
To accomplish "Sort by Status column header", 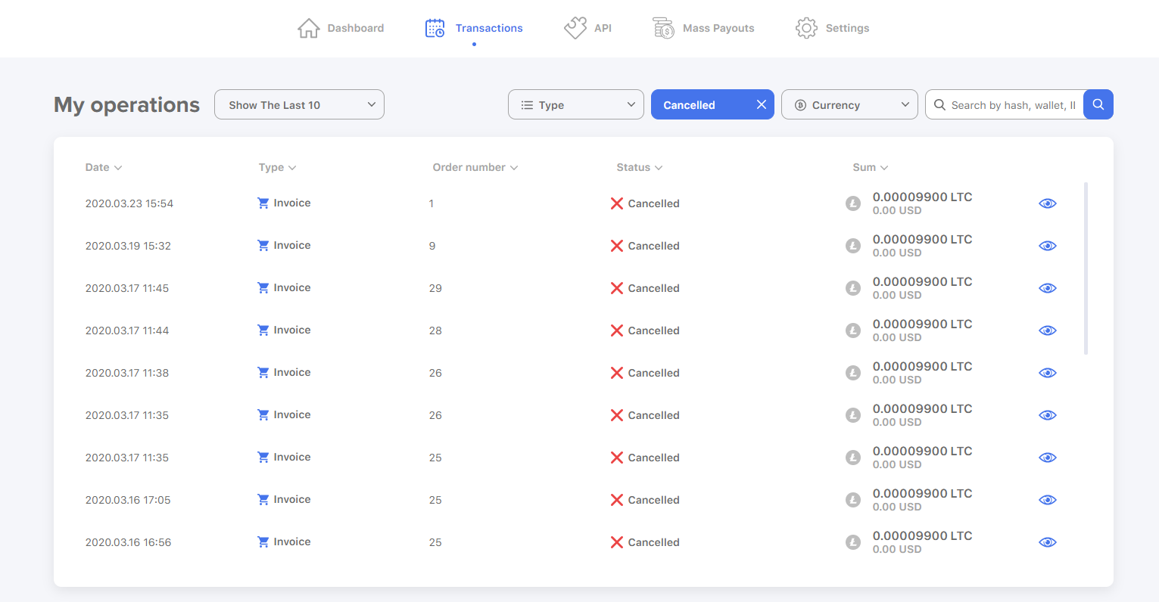I will click(640, 167).
